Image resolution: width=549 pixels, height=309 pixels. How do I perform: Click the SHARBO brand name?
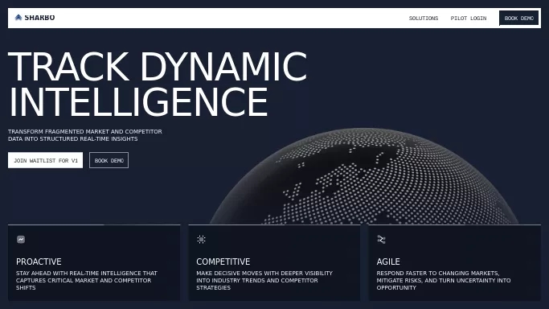pyautogui.click(x=39, y=18)
